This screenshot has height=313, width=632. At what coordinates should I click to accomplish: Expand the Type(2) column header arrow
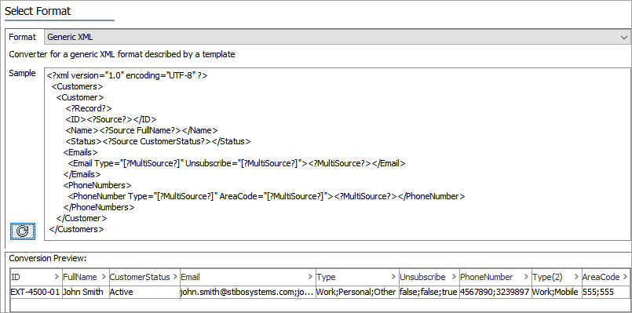click(576, 277)
